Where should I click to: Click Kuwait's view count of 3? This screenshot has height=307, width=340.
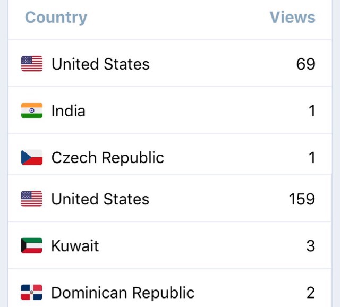pyautogui.click(x=311, y=246)
